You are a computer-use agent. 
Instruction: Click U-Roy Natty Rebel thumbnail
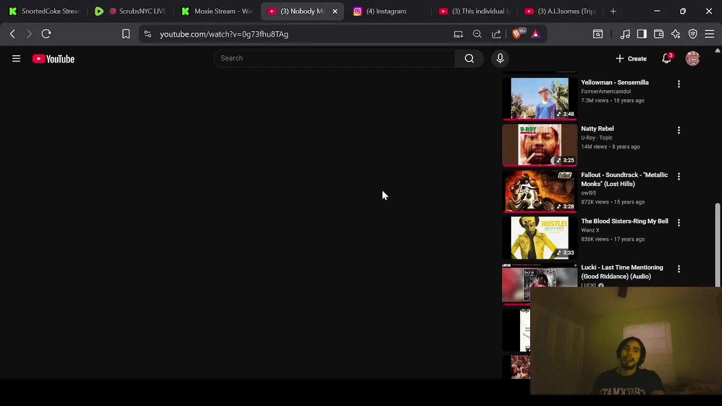pyautogui.click(x=540, y=144)
